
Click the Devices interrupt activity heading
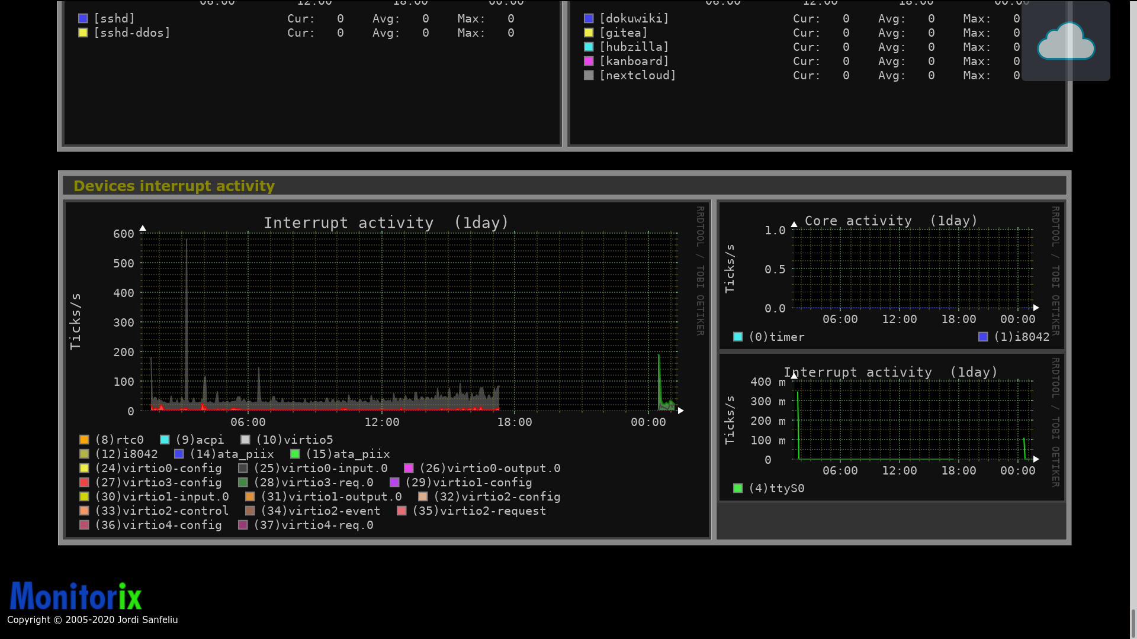coord(174,186)
